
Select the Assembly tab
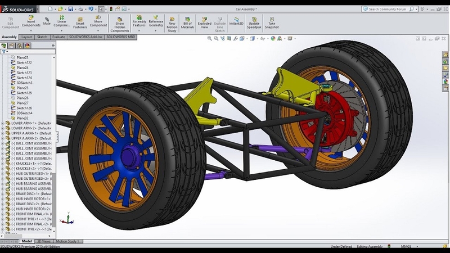coord(9,37)
